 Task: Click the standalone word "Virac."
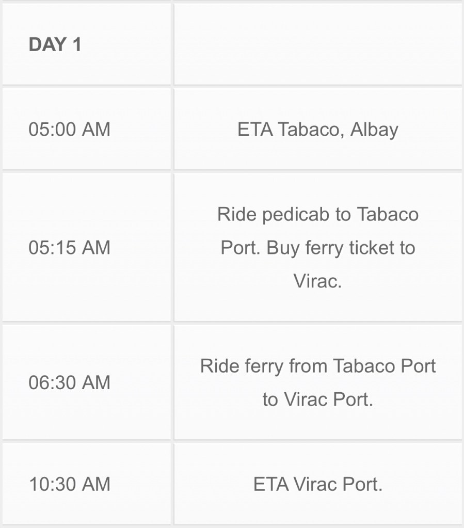[x=318, y=281]
